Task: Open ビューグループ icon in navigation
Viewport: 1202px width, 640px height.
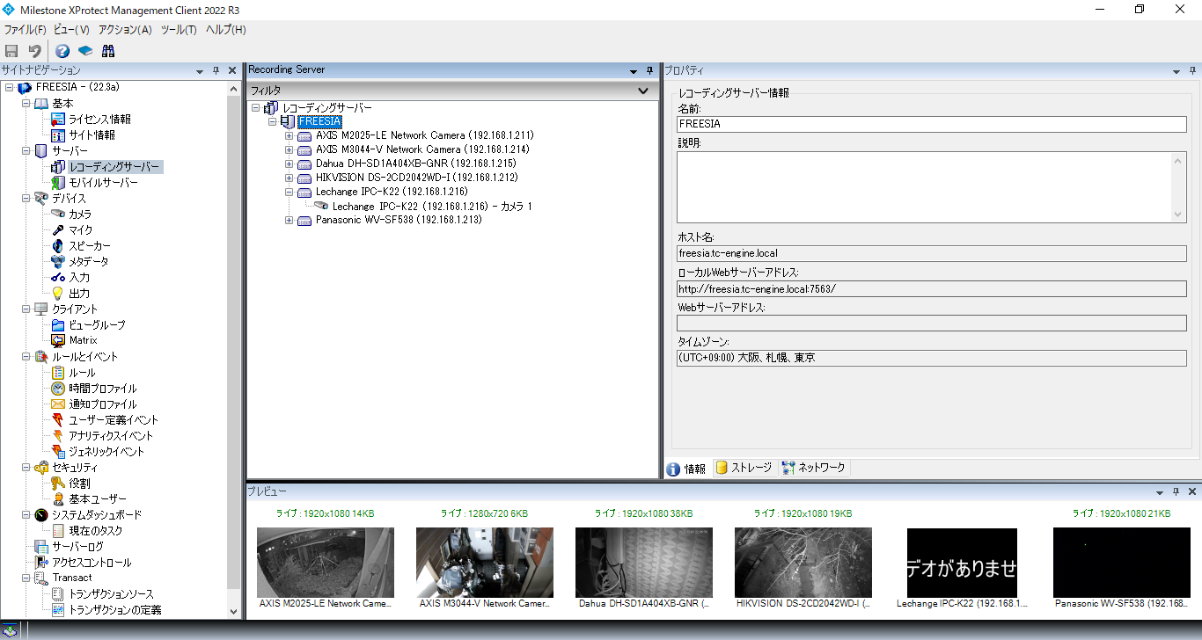Action: click(x=58, y=325)
